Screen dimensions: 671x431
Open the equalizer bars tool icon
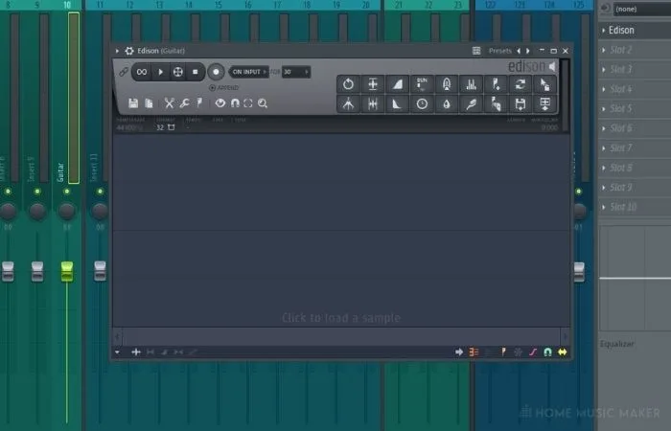[x=472, y=84]
